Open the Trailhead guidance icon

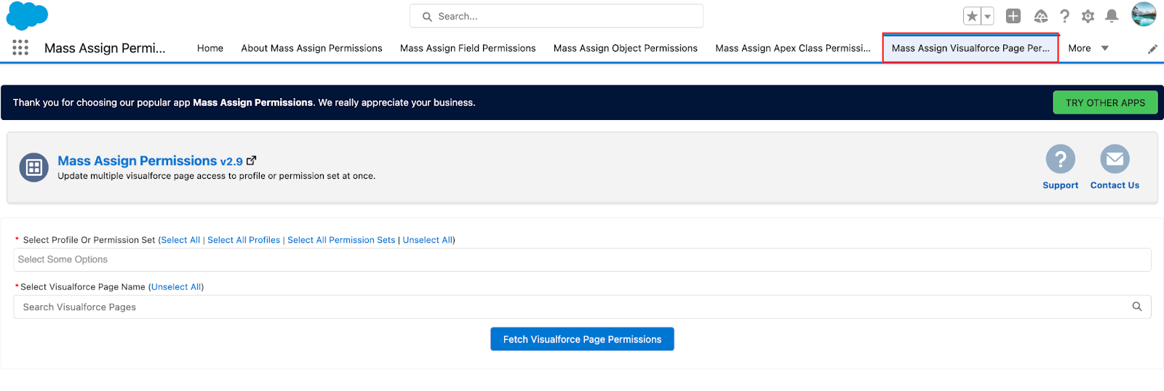point(1041,16)
